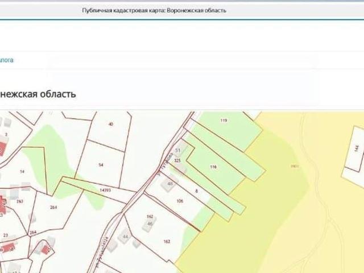Click the parcel label 2 on the map
364x273 pixels.
tap(6, 134)
